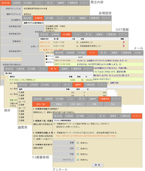
Task: Select DAY情報 tab in the top-left 発注内容 window
Action: [28, 3]
